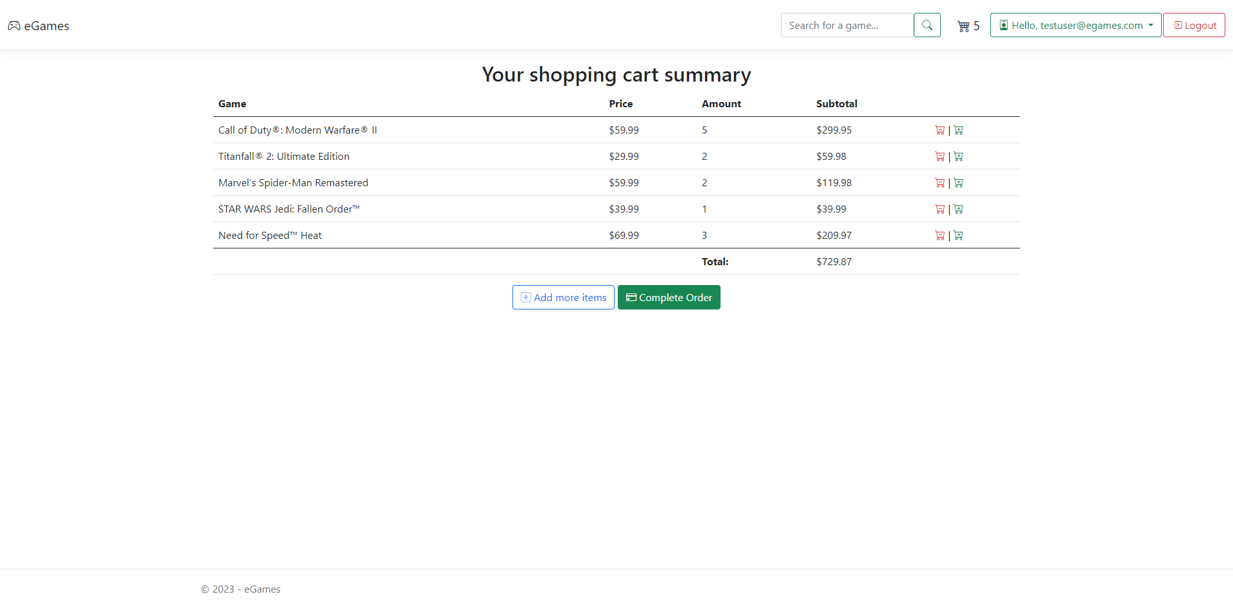Click the $299.95 subtotal value
The width and height of the screenshot is (1233, 608).
coord(834,130)
